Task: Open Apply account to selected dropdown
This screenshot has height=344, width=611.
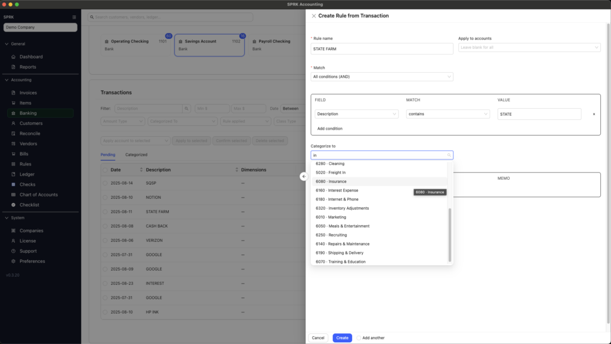Action: [135, 141]
